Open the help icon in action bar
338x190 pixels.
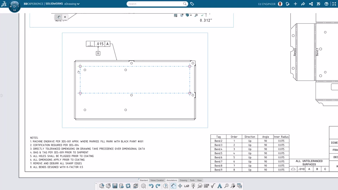[x=165, y=186]
